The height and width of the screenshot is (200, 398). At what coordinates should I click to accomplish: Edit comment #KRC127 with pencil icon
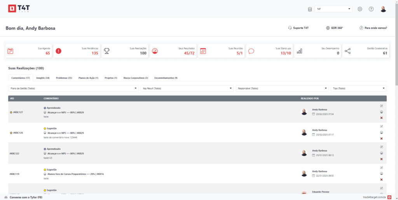[381, 106]
